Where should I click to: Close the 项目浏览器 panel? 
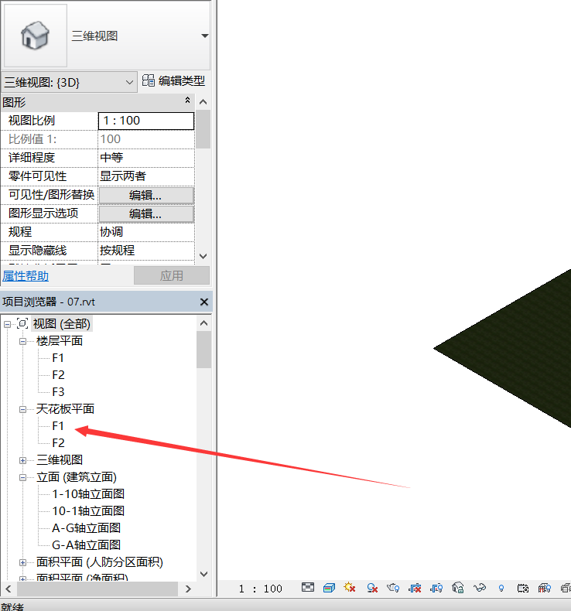pos(204,302)
